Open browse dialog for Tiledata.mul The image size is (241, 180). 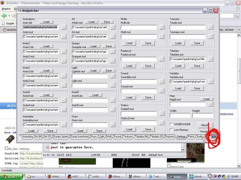(x=210, y=59)
